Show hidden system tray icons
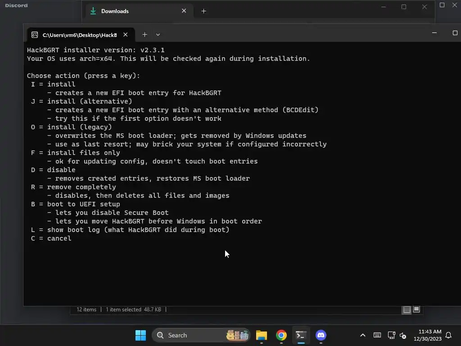Image resolution: width=461 pixels, height=346 pixels. [363, 335]
